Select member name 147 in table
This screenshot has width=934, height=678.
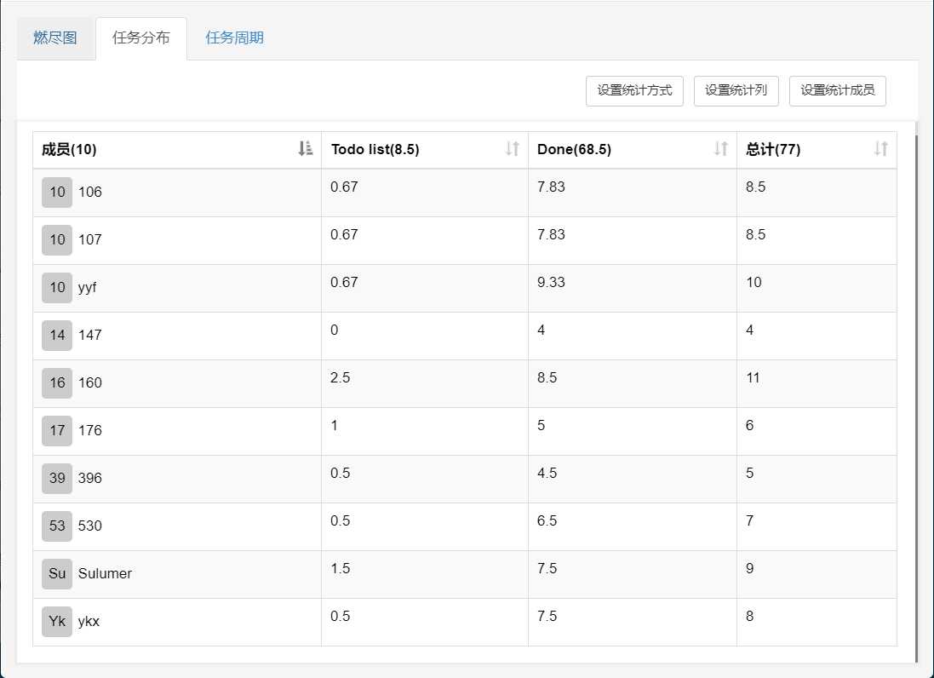[89, 336]
